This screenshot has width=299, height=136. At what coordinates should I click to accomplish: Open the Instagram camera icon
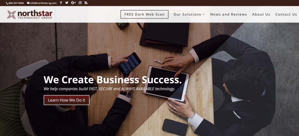tap(80, 3)
